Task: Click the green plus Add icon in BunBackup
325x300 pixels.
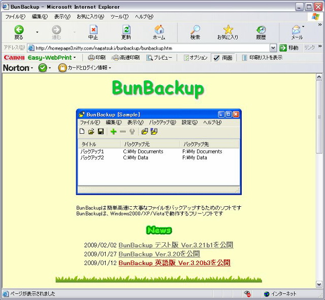Action: pos(113,131)
